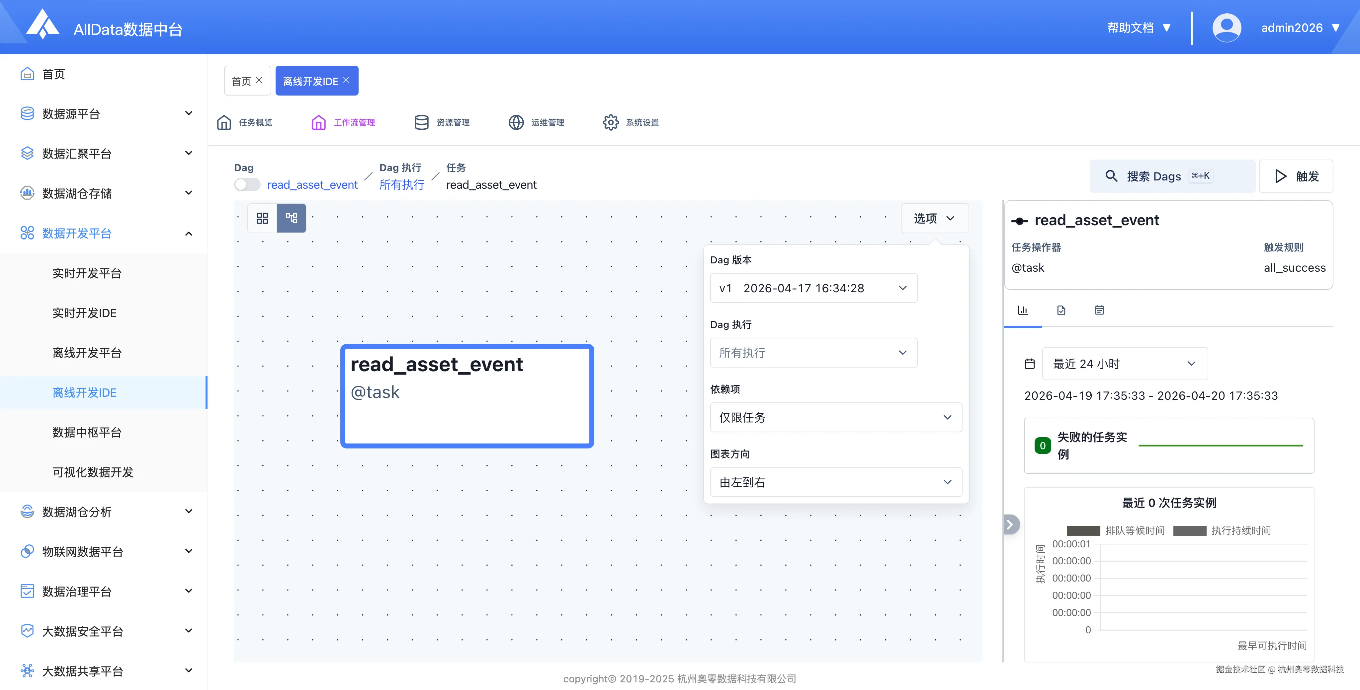Open the task overview home icon

[x=224, y=122]
